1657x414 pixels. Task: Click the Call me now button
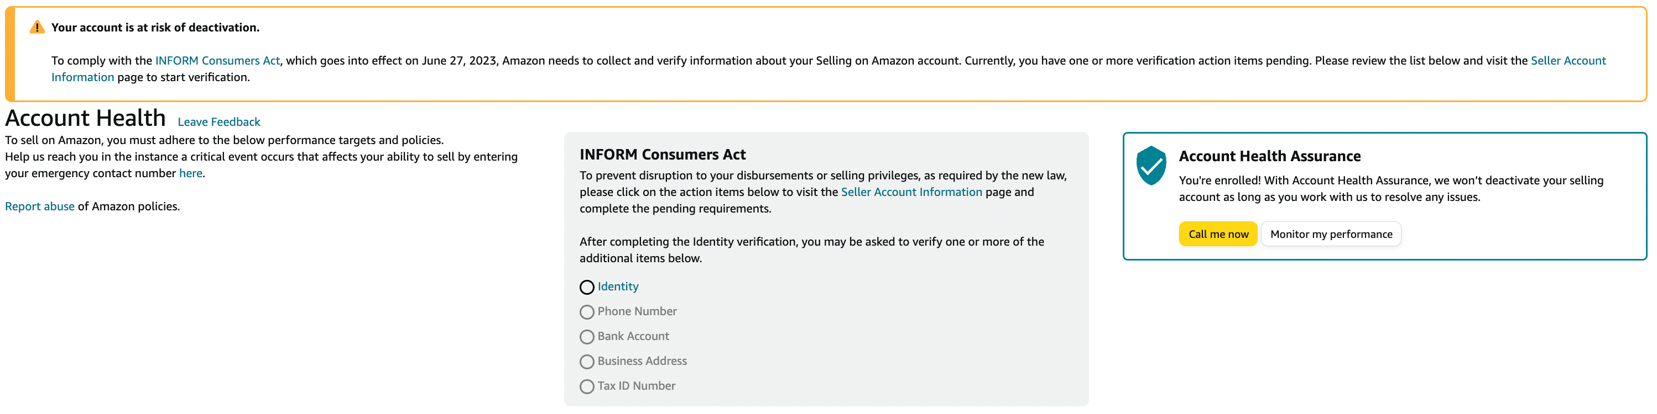tap(1218, 234)
